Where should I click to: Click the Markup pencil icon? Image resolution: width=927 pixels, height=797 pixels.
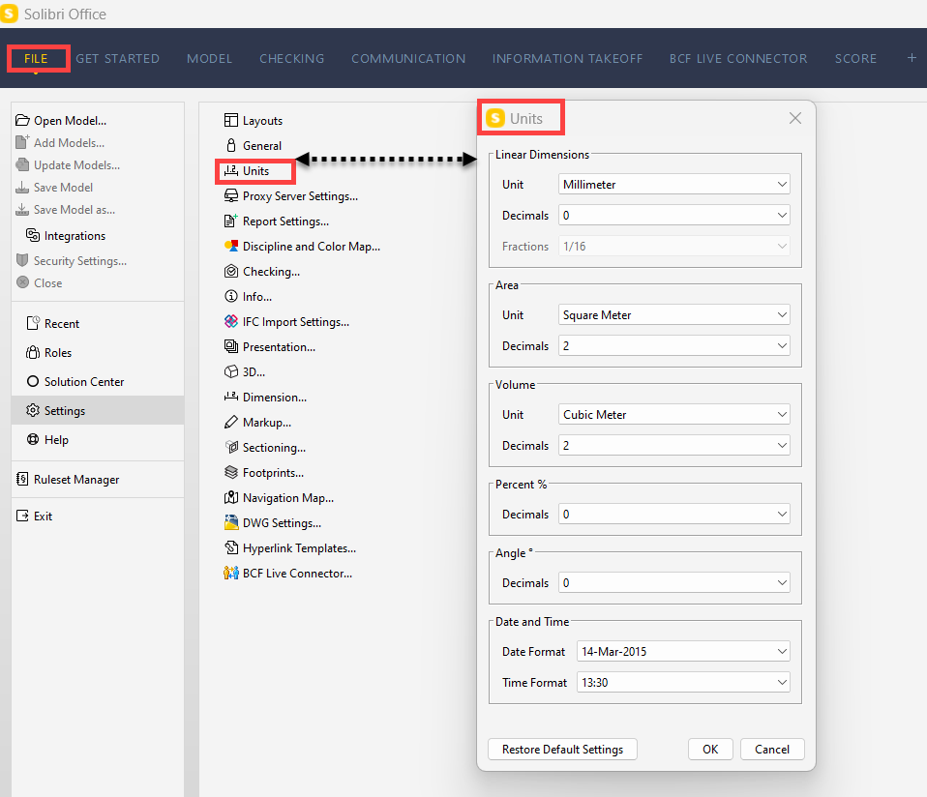point(230,423)
